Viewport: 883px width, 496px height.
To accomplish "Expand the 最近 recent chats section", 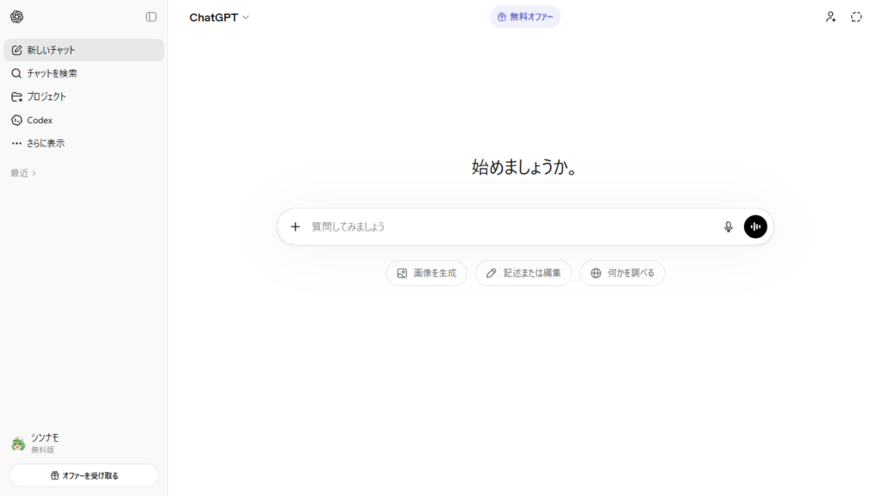I will tap(23, 173).
